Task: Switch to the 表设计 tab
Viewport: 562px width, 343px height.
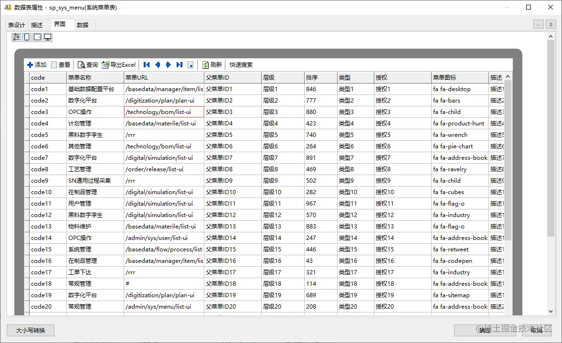Action: (x=17, y=25)
